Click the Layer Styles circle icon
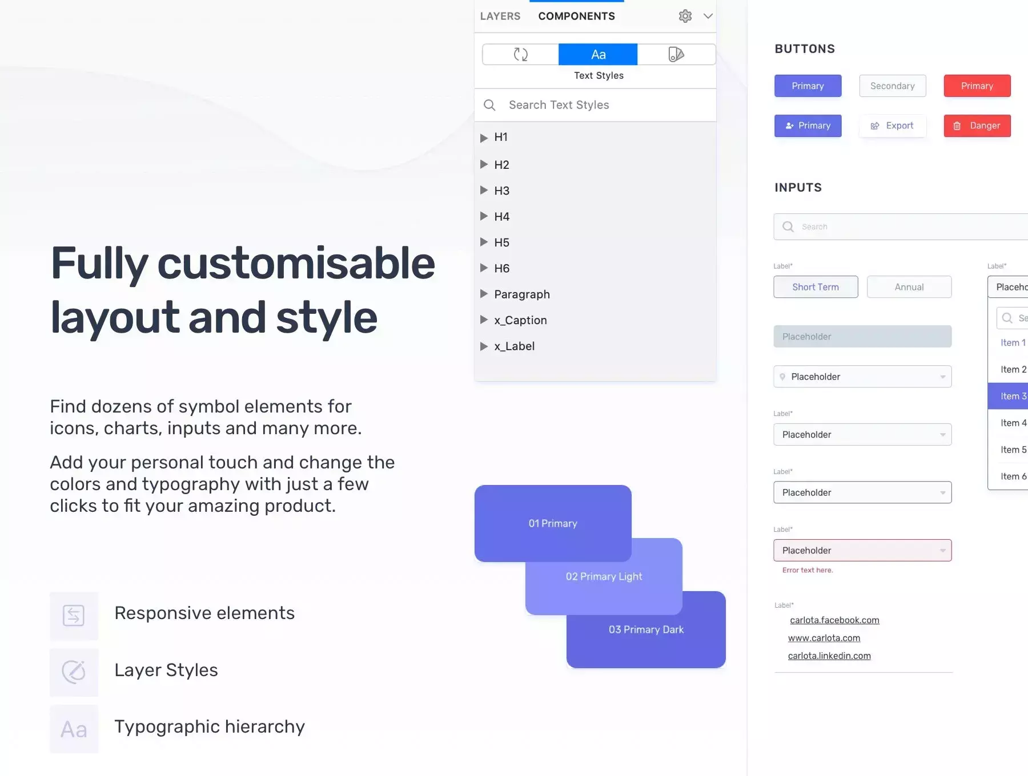 [74, 672]
